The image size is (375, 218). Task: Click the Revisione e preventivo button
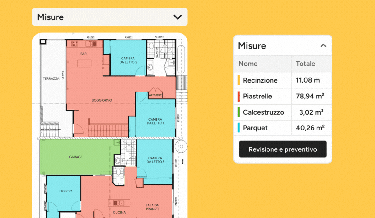click(282, 149)
